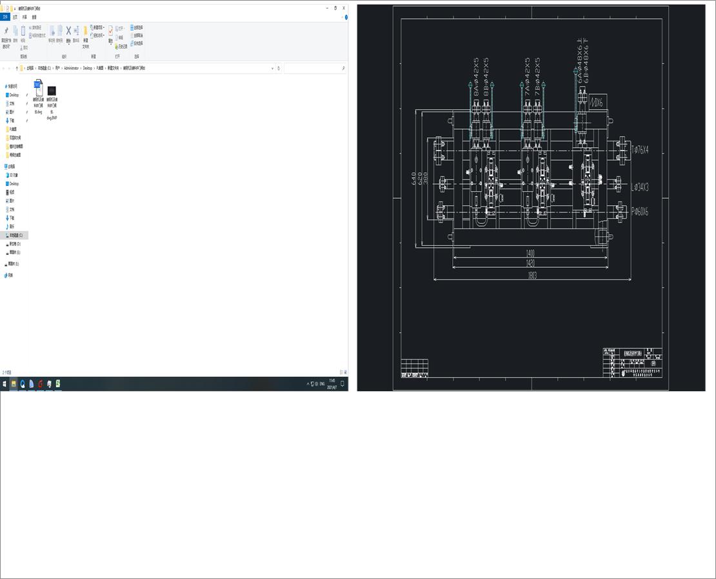This screenshot has width=716, height=579.
Task: Create a folder with the New Folder icon
Action: pos(85,31)
